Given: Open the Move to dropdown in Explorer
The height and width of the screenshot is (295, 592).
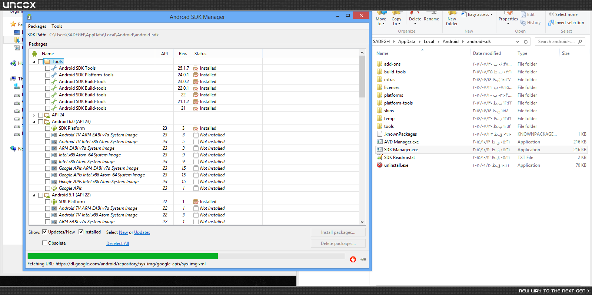Looking at the screenshot, I should tap(381, 21).
